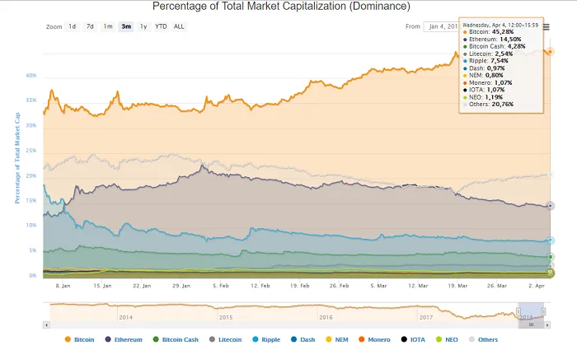Click the navigator scrollbar thumb

(530, 324)
